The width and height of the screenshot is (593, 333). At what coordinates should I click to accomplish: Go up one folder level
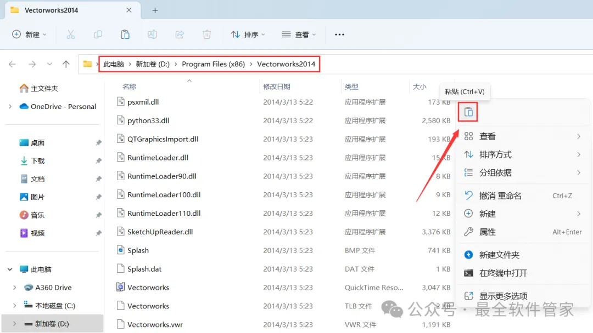[x=66, y=64]
